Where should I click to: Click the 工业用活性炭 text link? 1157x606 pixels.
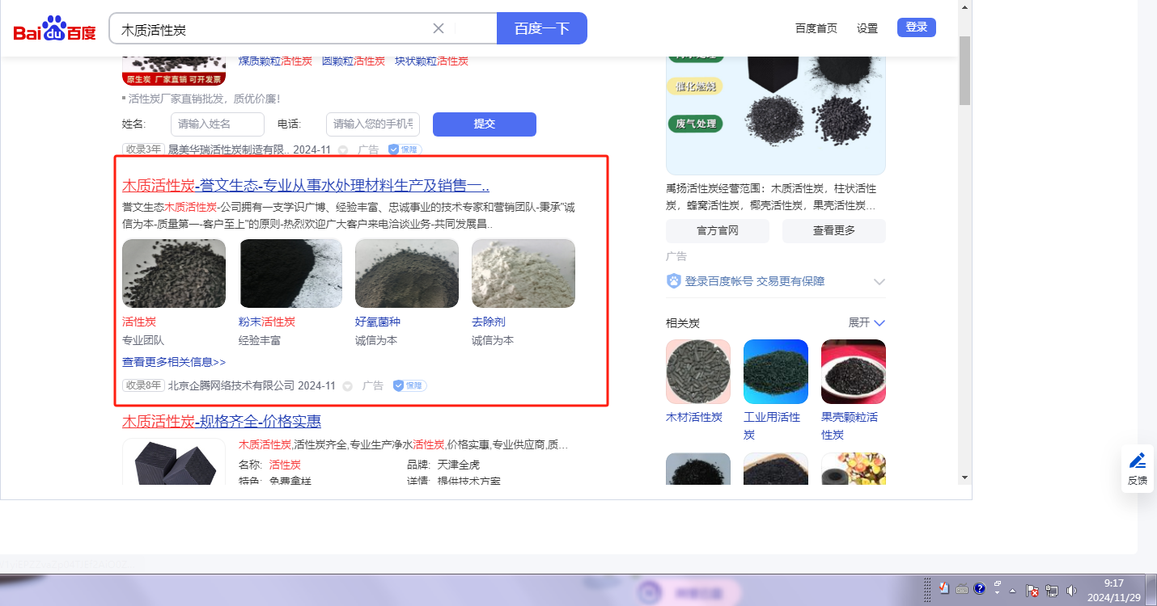coord(772,426)
